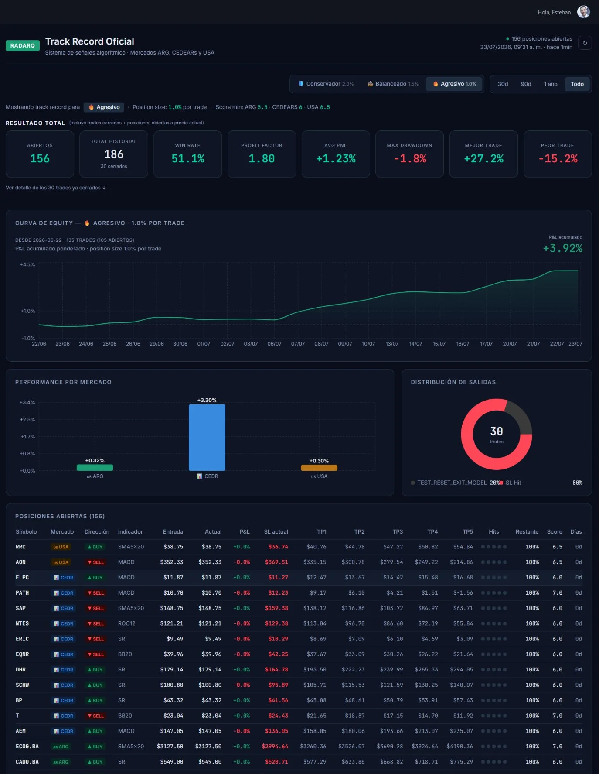The width and height of the screenshot is (599, 774).
Task: Click the entry price $3127.50 for ECOG.BA
Action: click(x=170, y=747)
